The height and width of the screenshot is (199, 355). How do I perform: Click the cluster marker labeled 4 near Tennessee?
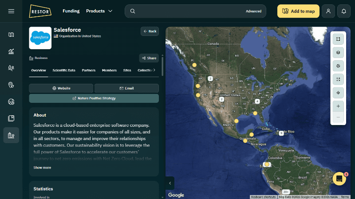click(x=257, y=101)
